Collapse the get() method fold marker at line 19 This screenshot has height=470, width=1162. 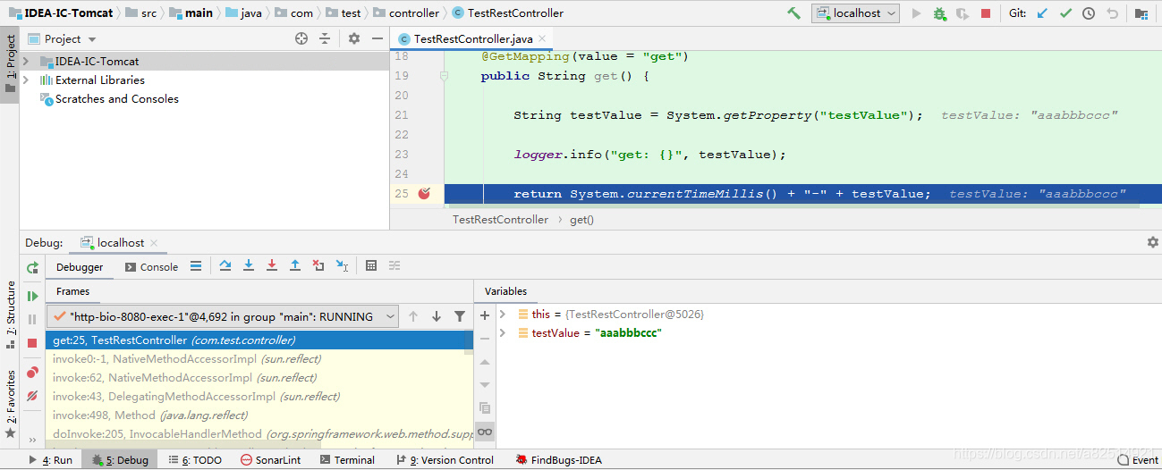click(444, 77)
